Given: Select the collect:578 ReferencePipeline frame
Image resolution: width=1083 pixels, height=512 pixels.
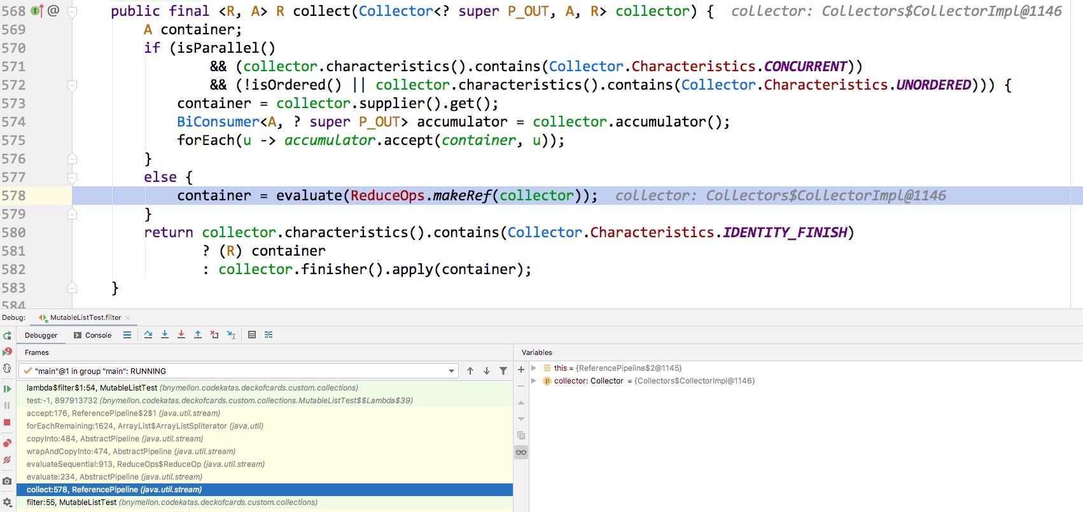Looking at the screenshot, I should (x=265, y=489).
